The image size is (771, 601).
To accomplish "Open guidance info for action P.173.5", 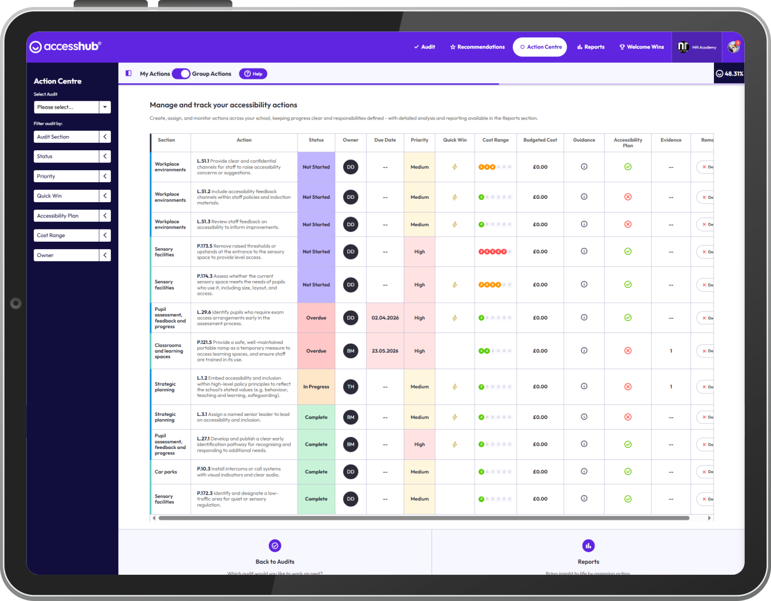I will point(584,251).
